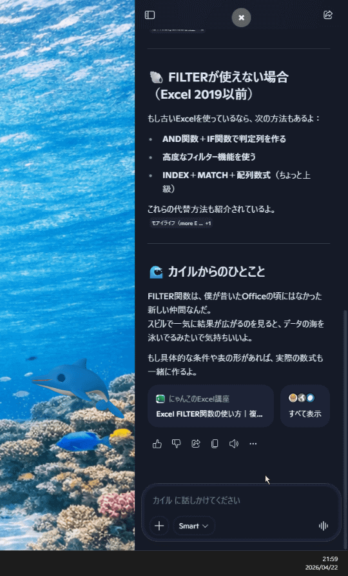Image resolution: width=348 pixels, height=576 pixels.
Task: Read the response aloud with speaker icon
Action: coord(234,444)
